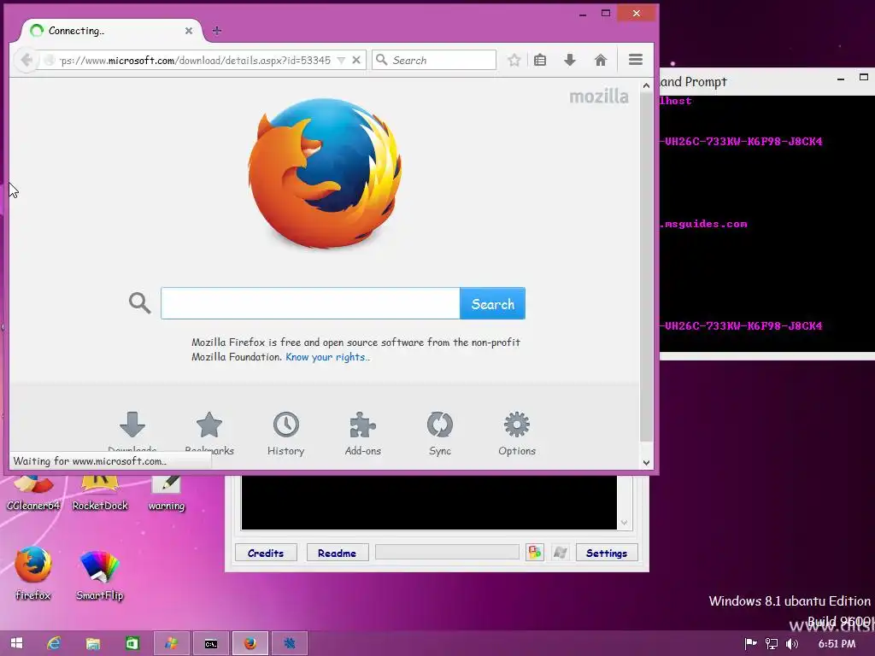This screenshot has width=875, height=656.
Task: Minimize the Command Prompt window
Action: pos(841,79)
